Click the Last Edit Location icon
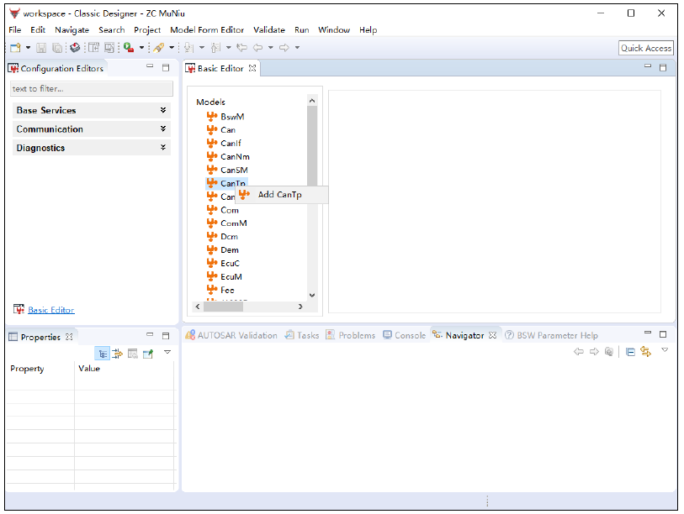Screen dimensions: 684x514 click(x=241, y=48)
